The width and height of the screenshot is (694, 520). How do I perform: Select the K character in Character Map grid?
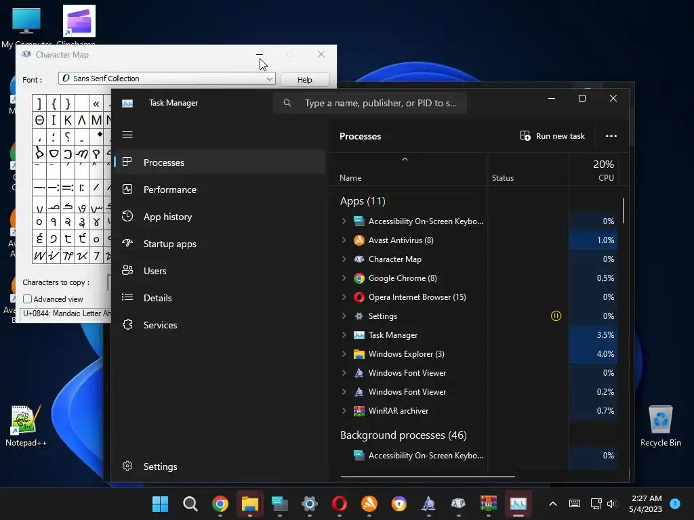pyautogui.click(x=68, y=120)
